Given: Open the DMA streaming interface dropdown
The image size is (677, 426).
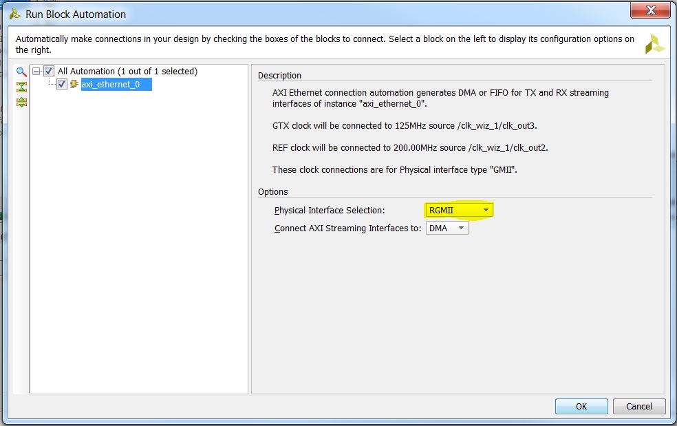Looking at the screenshot, I should [447, 228].
